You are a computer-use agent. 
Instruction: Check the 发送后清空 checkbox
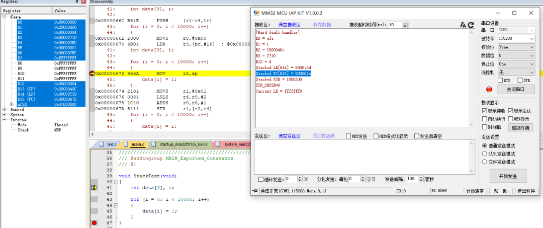tap(417, 136)
